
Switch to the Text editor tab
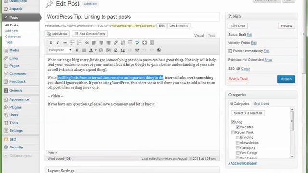[x=211, y=35]
